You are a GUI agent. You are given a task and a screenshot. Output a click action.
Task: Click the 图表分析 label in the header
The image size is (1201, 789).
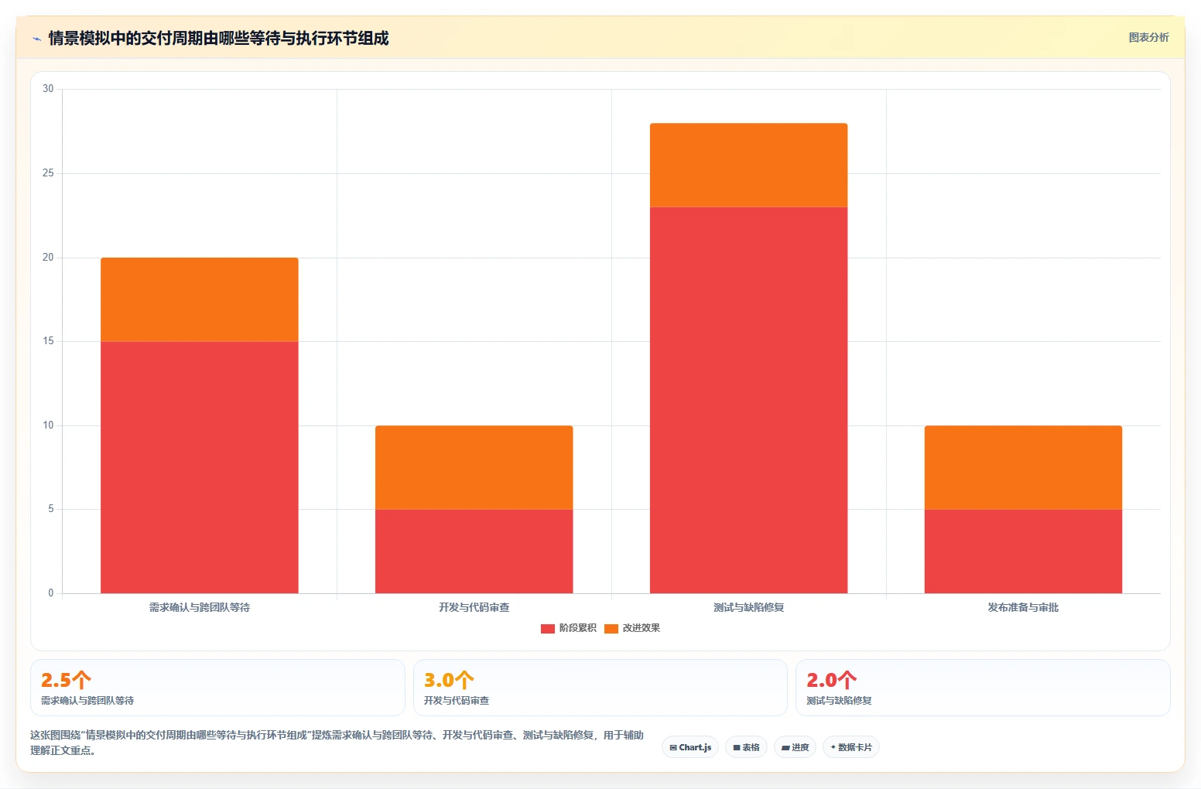click(x=1148, y=37)
